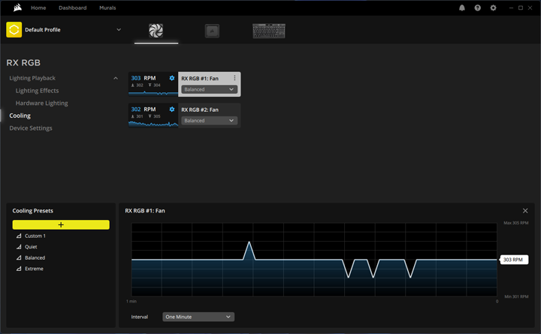Close the RX RGB #1 fan graph panel
Viewport: 541px width, 334px height.
coord(525,211)
